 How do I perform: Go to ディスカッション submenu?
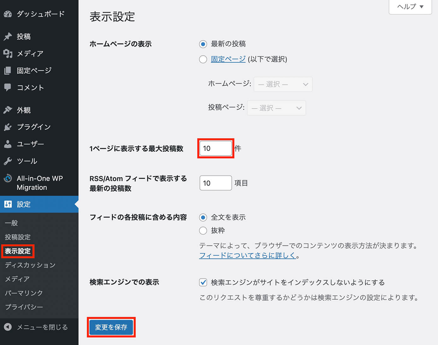click(30, 265)
